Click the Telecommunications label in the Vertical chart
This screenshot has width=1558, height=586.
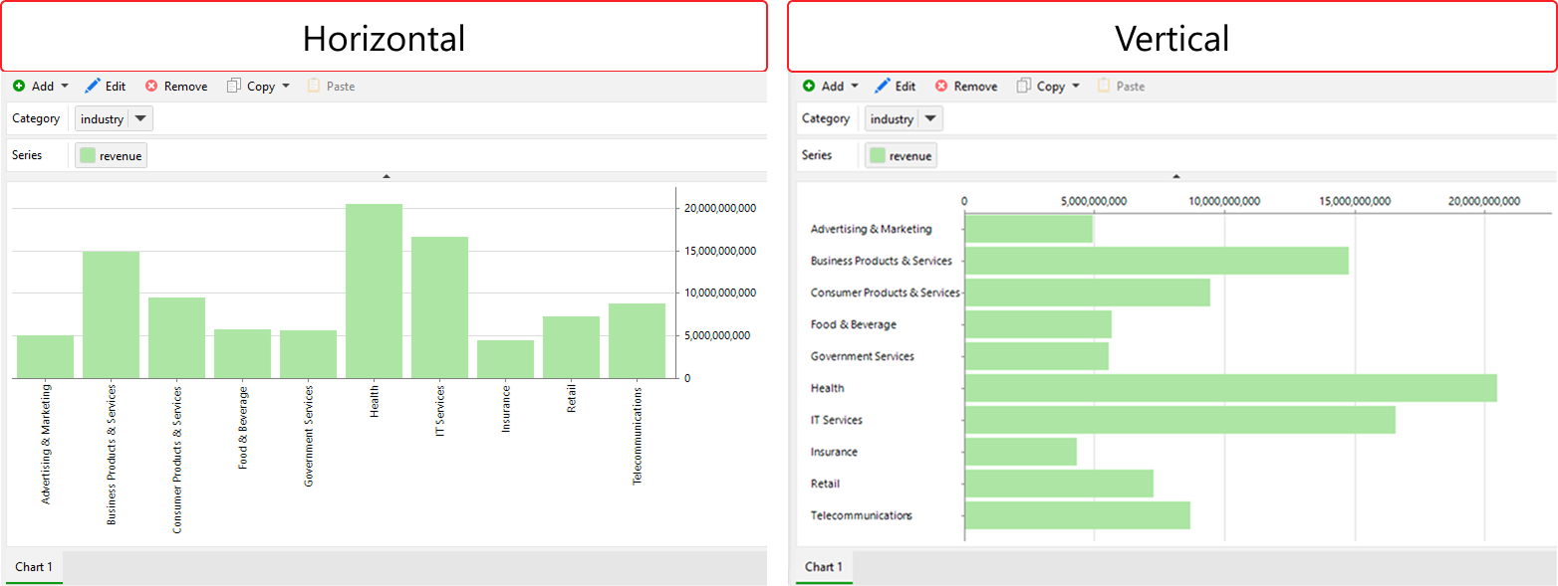pos(862,515)
